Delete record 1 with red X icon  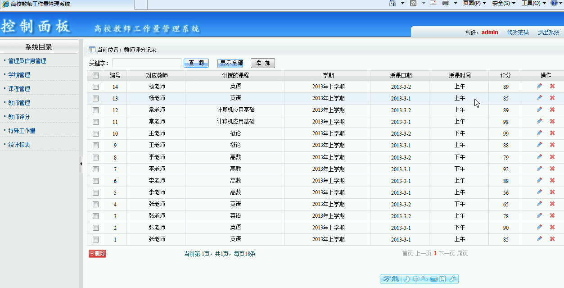click(x=552, y=239)
